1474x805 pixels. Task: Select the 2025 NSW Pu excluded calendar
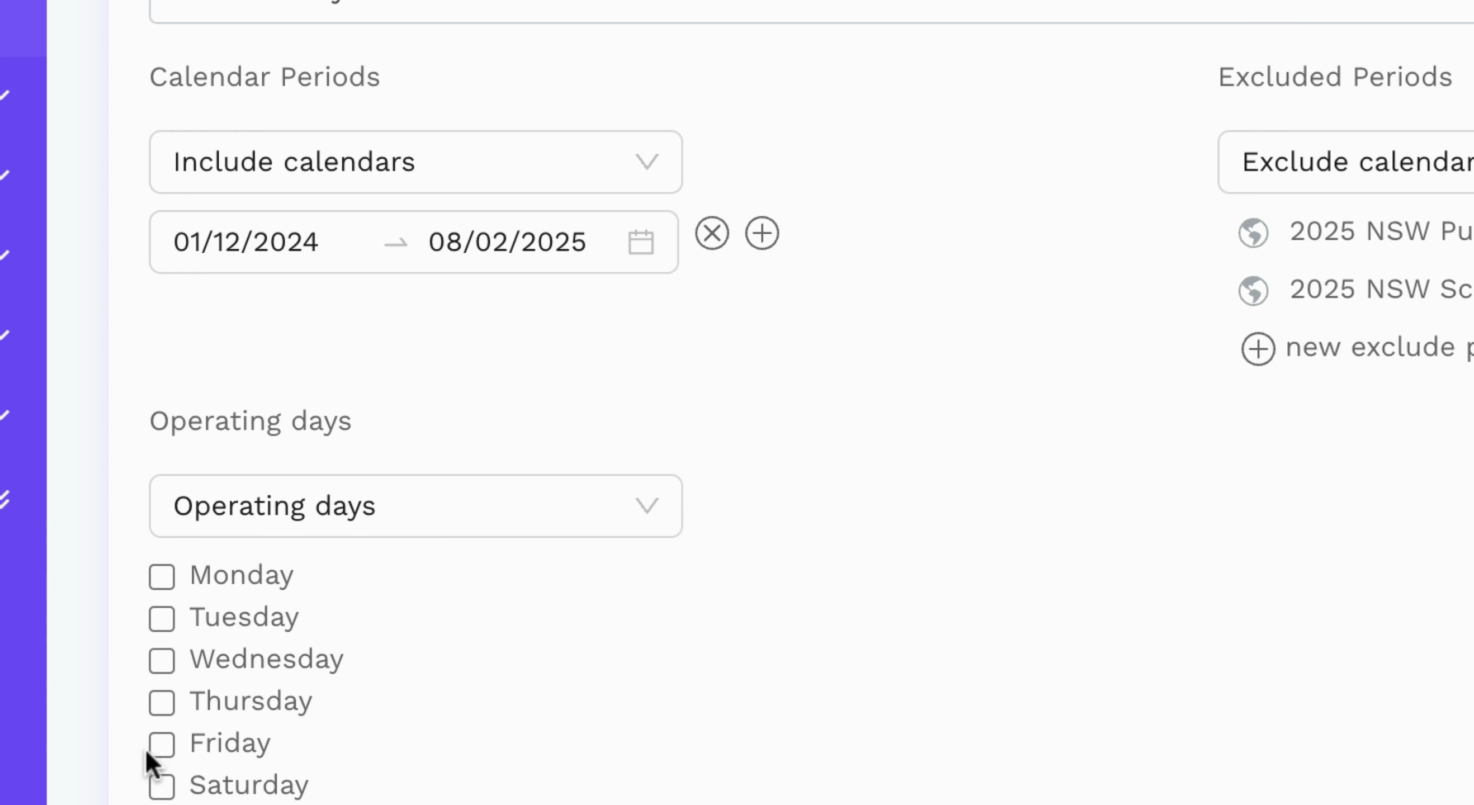(x=1381, y=231)
